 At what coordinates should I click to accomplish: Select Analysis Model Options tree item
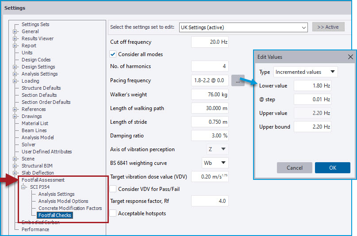point(63,201)
